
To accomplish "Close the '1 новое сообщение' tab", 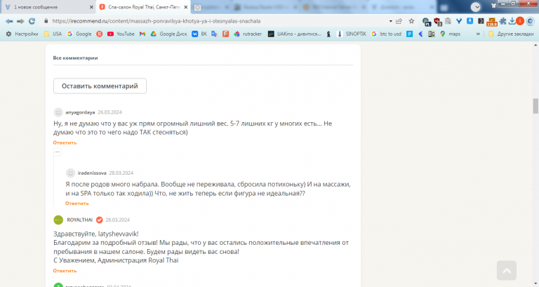I will pos(91,7).
